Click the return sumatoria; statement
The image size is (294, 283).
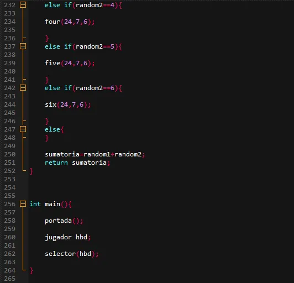coord(77,163)
